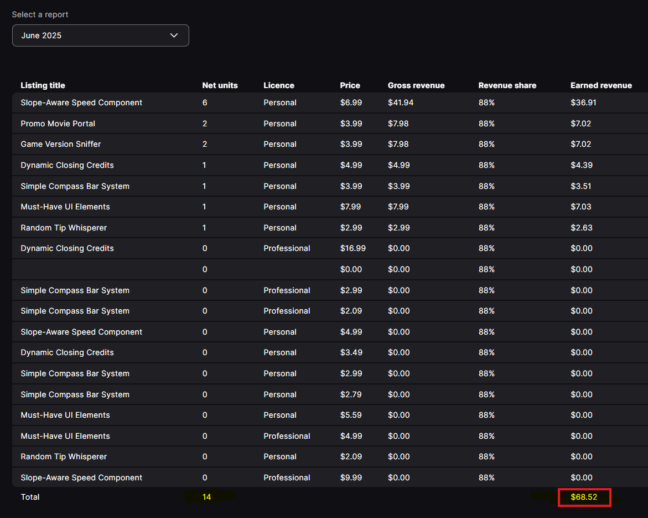The image size is (648, 518).
Task: Open the June 2025 report dropdown
Action: 100,35
